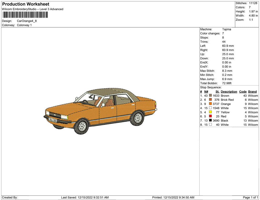This screenshot has height=200, width=260.
Task: Click the Production Worksheet title
Action: 26,4
